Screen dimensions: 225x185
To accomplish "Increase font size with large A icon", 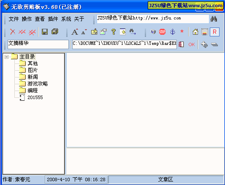I will click(x=75, y=32).
